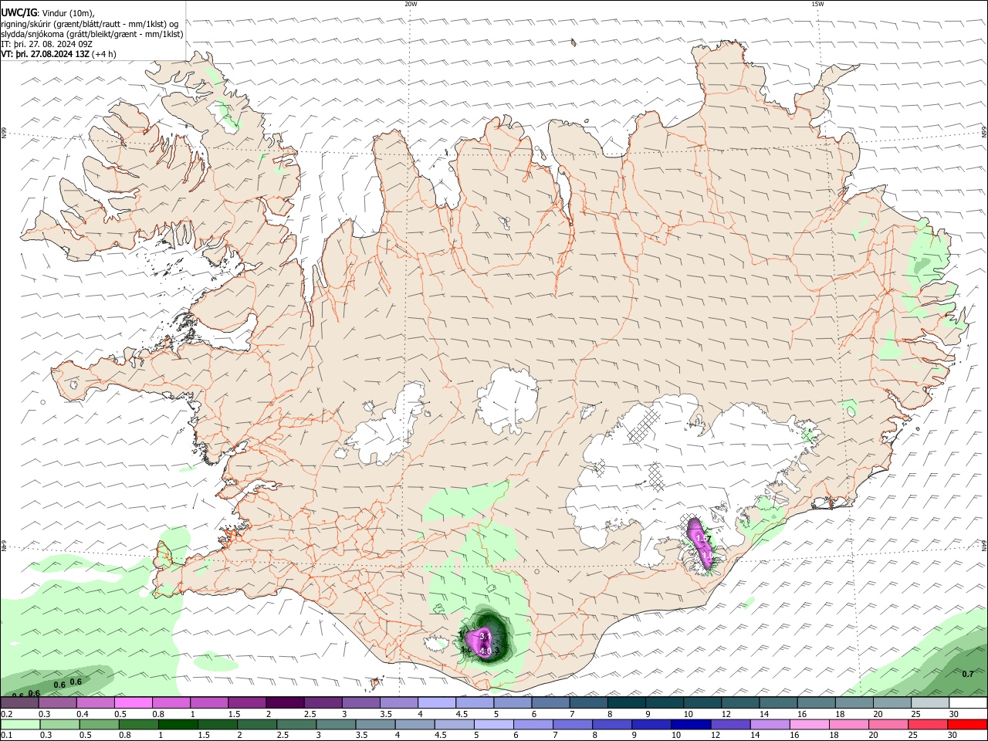Click the "VT: þri. 27.08.2024 13Z (+4 h)" line

(59, 54)
